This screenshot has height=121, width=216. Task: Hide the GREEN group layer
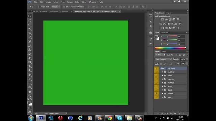(x=156, y=94)
